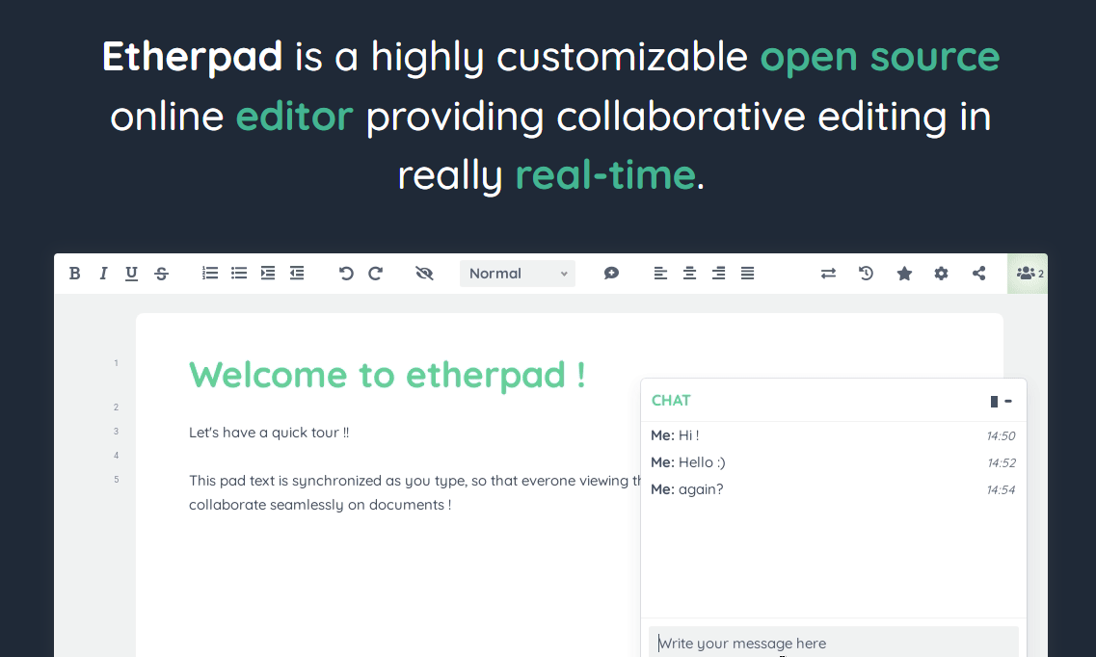Center align the text
Image resolution: width=1096 pixels, height=657 pixels.
[689, 274]
